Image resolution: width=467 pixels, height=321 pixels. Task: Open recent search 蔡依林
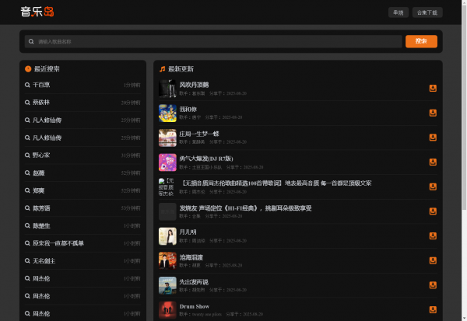point(41,103)
